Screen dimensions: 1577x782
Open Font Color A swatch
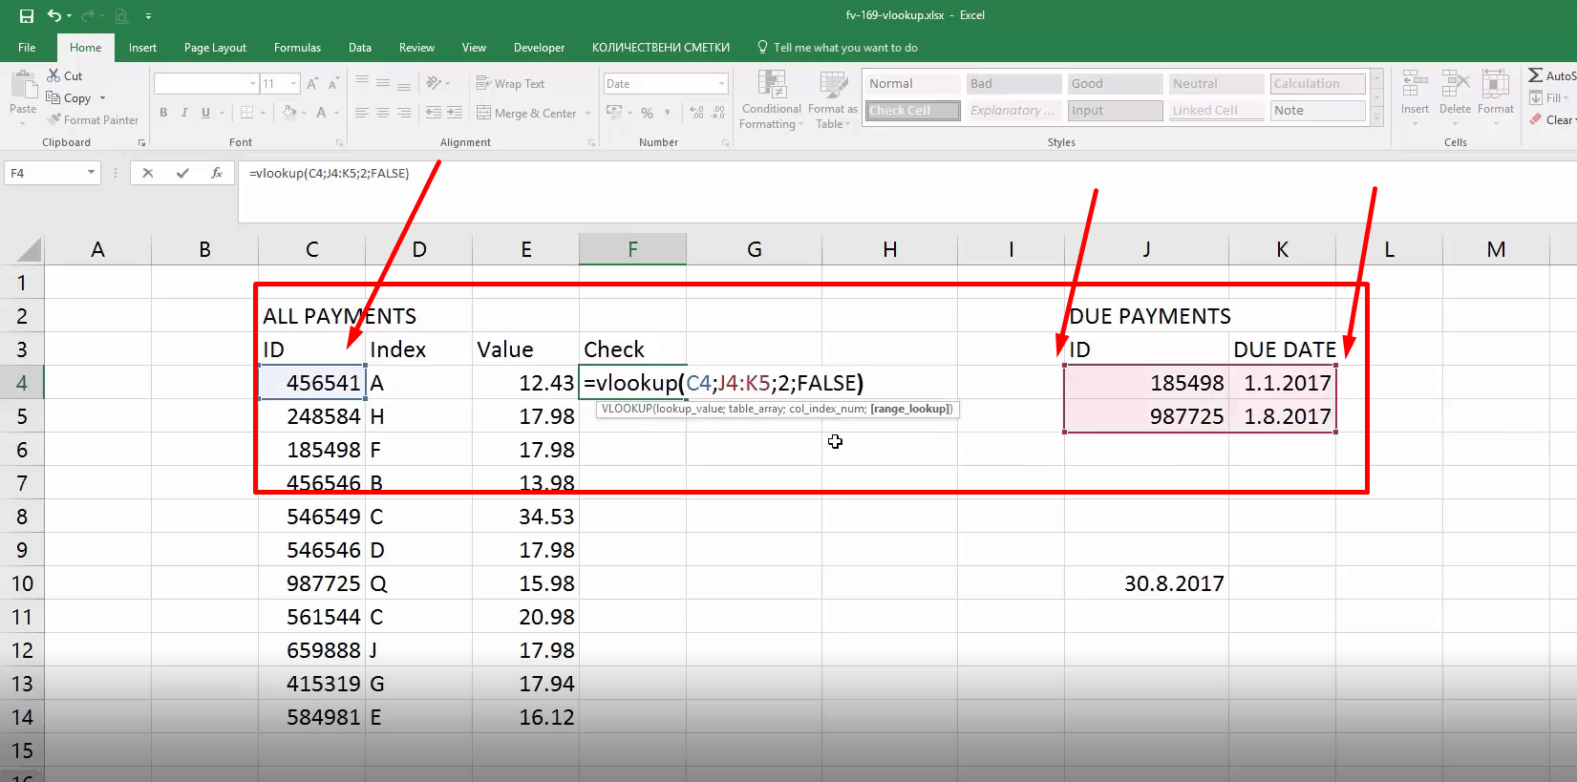pos(321,112)
